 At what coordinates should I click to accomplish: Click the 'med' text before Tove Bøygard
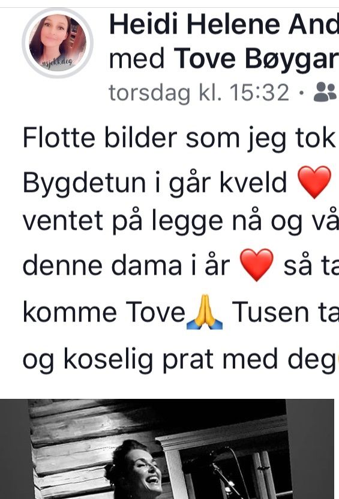click(137, 59)
